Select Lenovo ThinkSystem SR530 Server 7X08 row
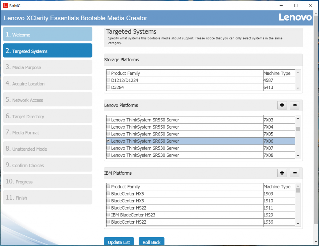This screenshot has width=319, height=246. (201, 155)
